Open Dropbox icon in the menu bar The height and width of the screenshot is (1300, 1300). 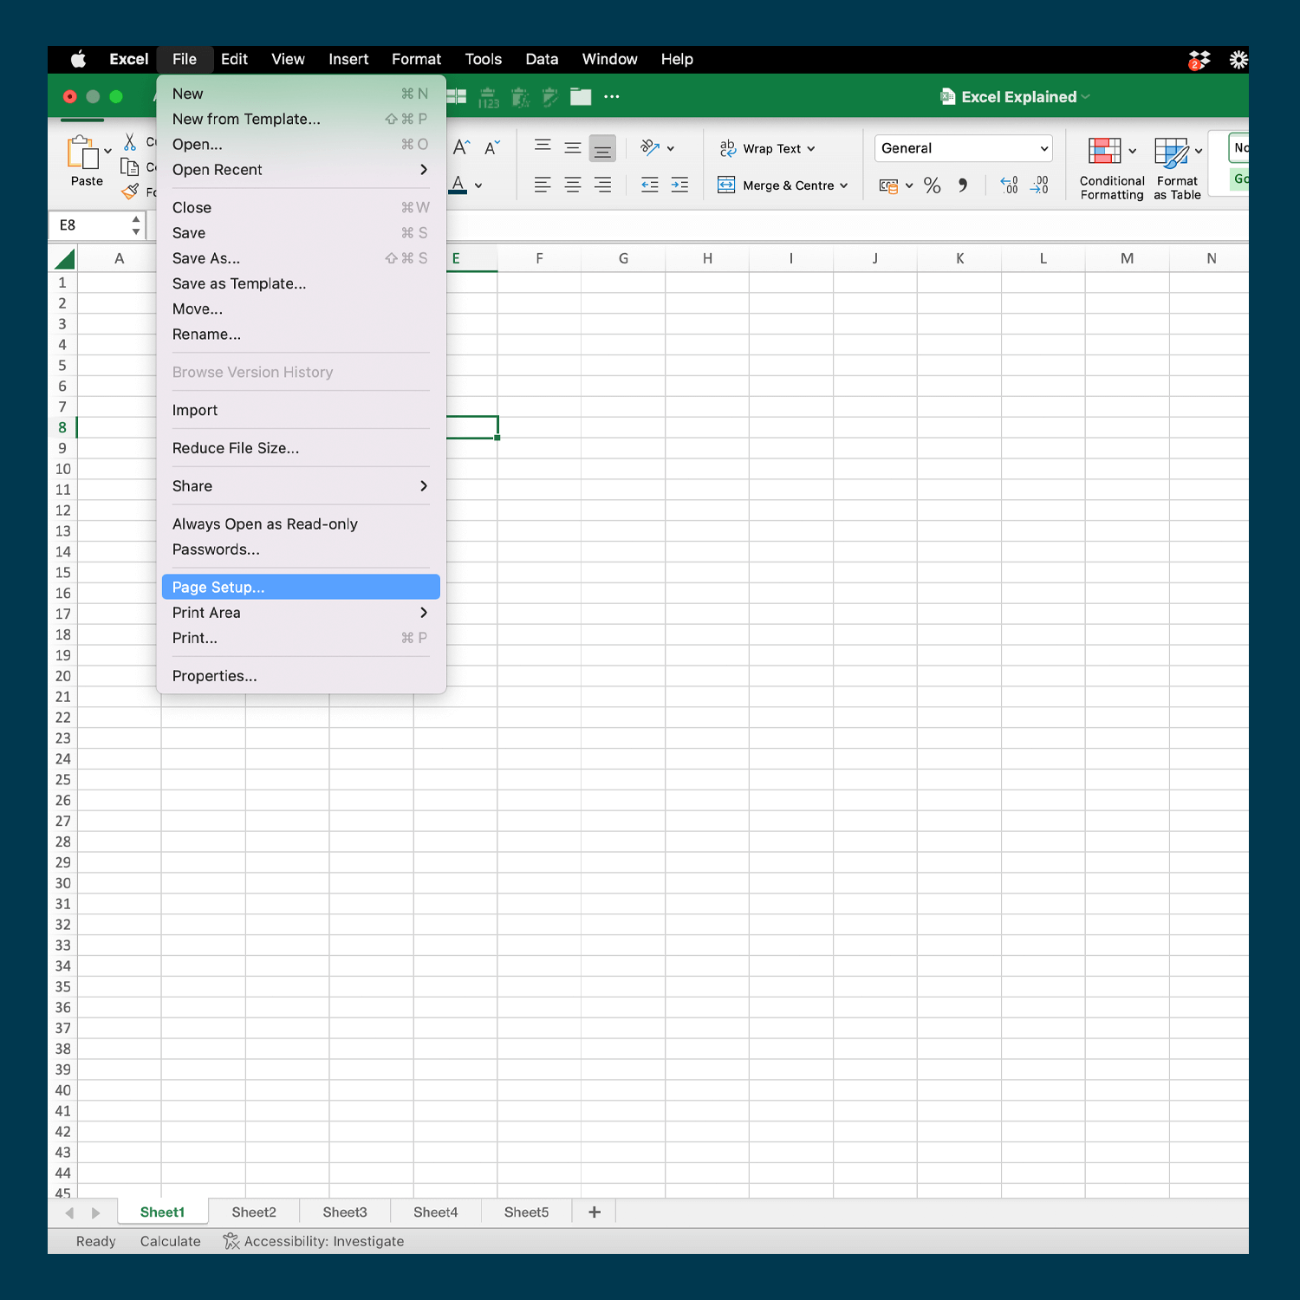tap(1199, 59)
